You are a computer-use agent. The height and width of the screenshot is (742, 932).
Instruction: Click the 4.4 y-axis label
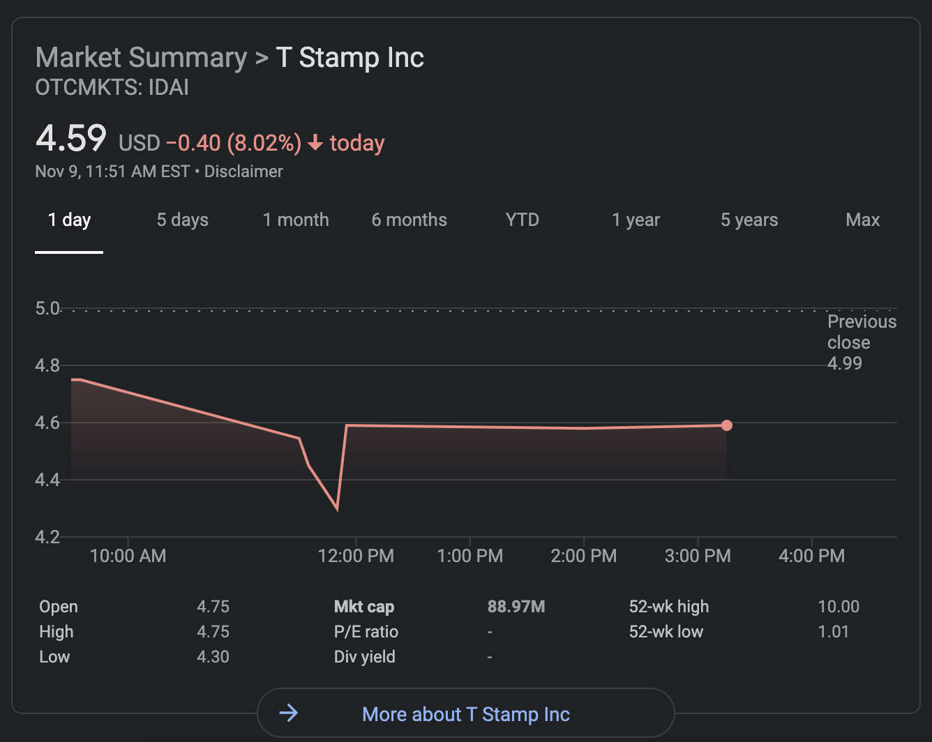pyautogui.click(x=47, y=480)
